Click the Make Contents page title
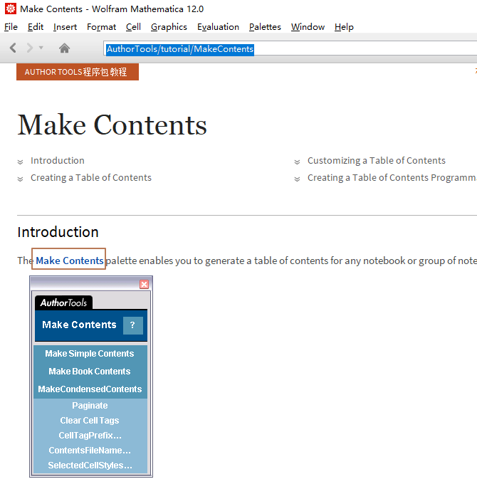The width and height of the screenshot is (477, 489). click(112, 125)
